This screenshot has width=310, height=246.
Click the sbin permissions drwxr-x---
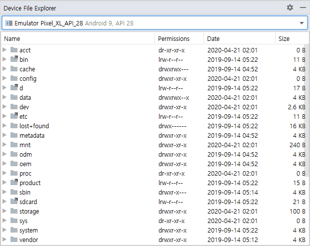point(172,192)
